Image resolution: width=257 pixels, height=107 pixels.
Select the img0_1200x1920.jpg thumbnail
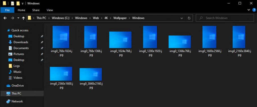[x=150, y=37]
